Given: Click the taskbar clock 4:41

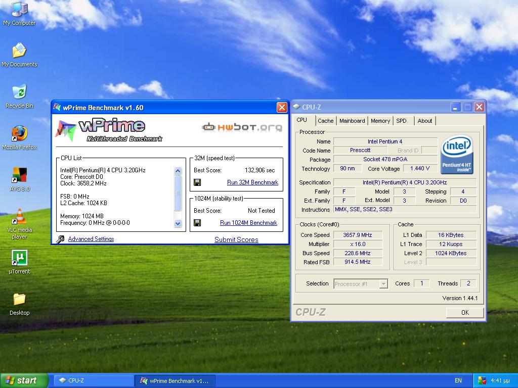Looking at the screenshot, I should [500, 380].
